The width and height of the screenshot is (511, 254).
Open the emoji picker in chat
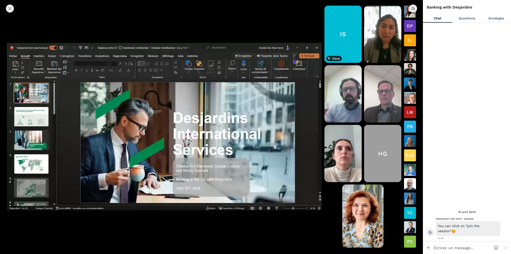point(496,248)
